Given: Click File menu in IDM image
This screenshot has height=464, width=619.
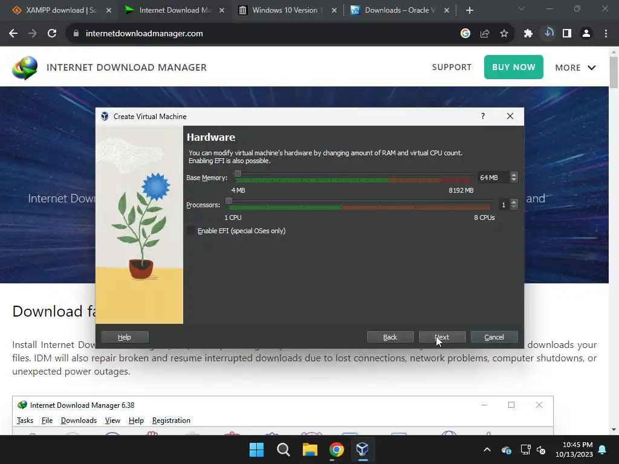Looking at the screenshot, I should coord(47,420).
